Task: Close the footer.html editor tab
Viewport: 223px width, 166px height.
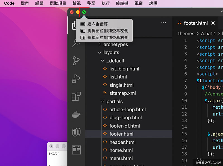Action: tap(213, 23)
